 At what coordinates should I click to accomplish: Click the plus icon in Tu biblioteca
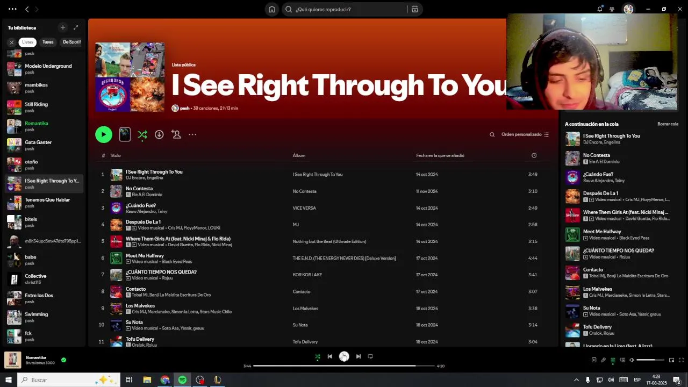(63, 27)
